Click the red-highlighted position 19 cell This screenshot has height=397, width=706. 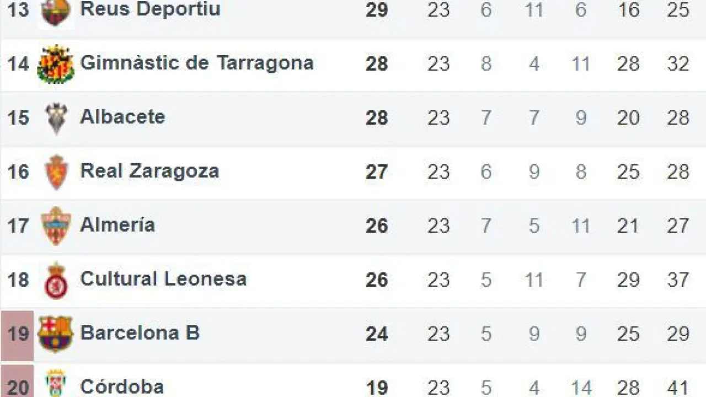click(18, 335)
